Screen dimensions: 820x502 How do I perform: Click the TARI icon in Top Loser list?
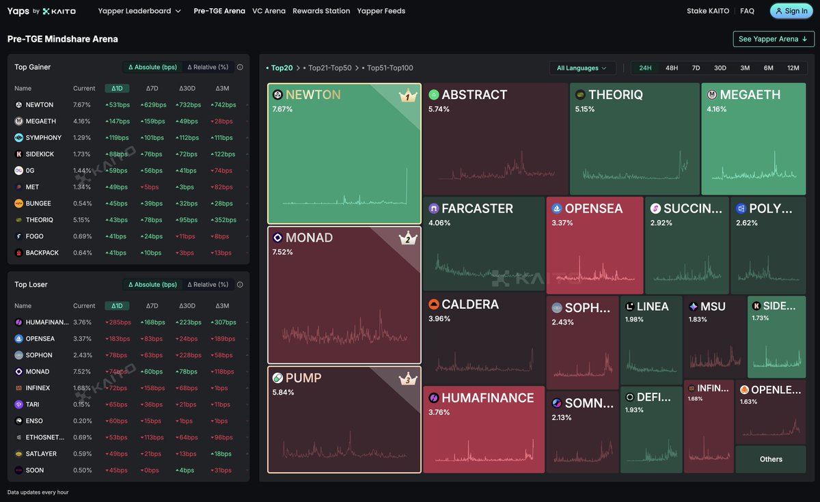pos(18,404)
